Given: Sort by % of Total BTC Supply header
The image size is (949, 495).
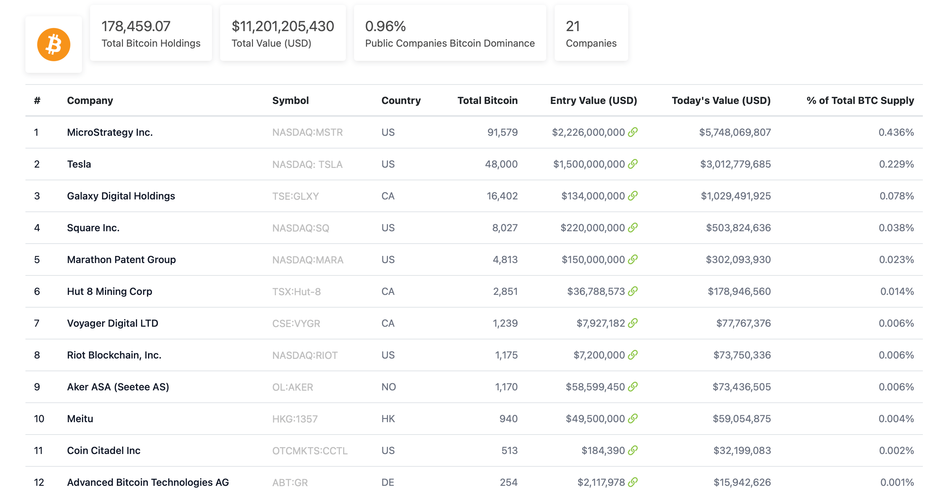Looking at the screenshot, I should point(860,100).
